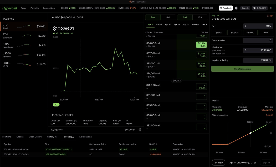Click the Strike / Breakeven sort arrows
This screenshot has width=276, height=167.
point(146,32)
